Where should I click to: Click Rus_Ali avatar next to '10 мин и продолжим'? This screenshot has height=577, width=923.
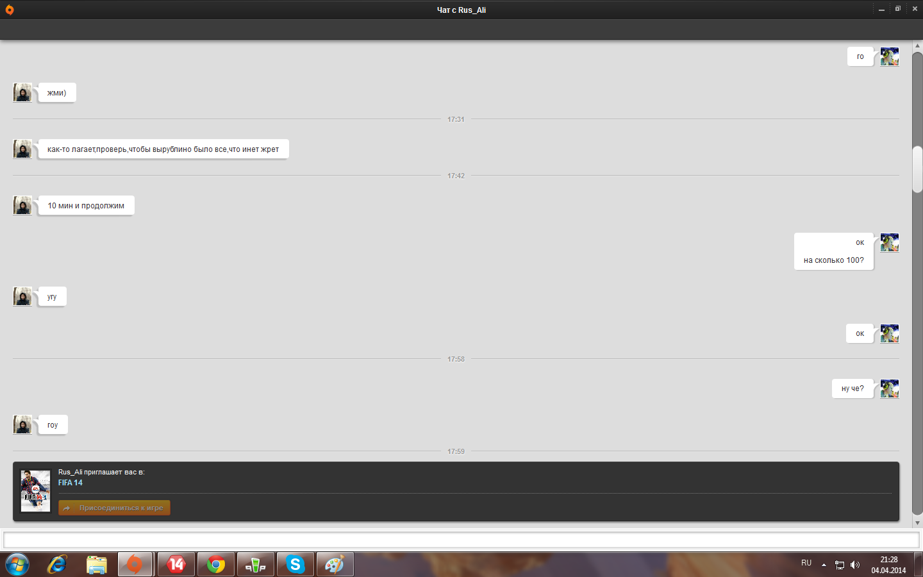click(x=22, y=205)
